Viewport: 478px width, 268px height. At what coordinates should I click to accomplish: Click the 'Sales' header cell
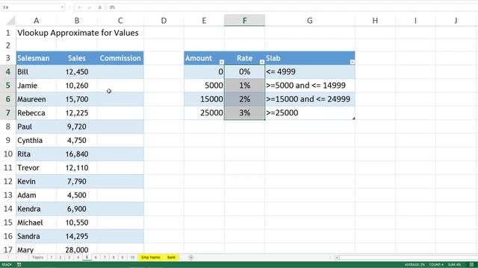pyautogui.click(x=77, y=58)
